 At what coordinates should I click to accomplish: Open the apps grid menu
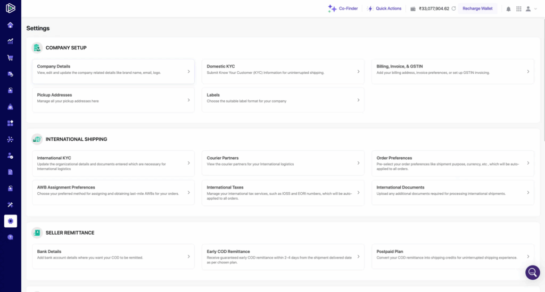click(519, 9)
